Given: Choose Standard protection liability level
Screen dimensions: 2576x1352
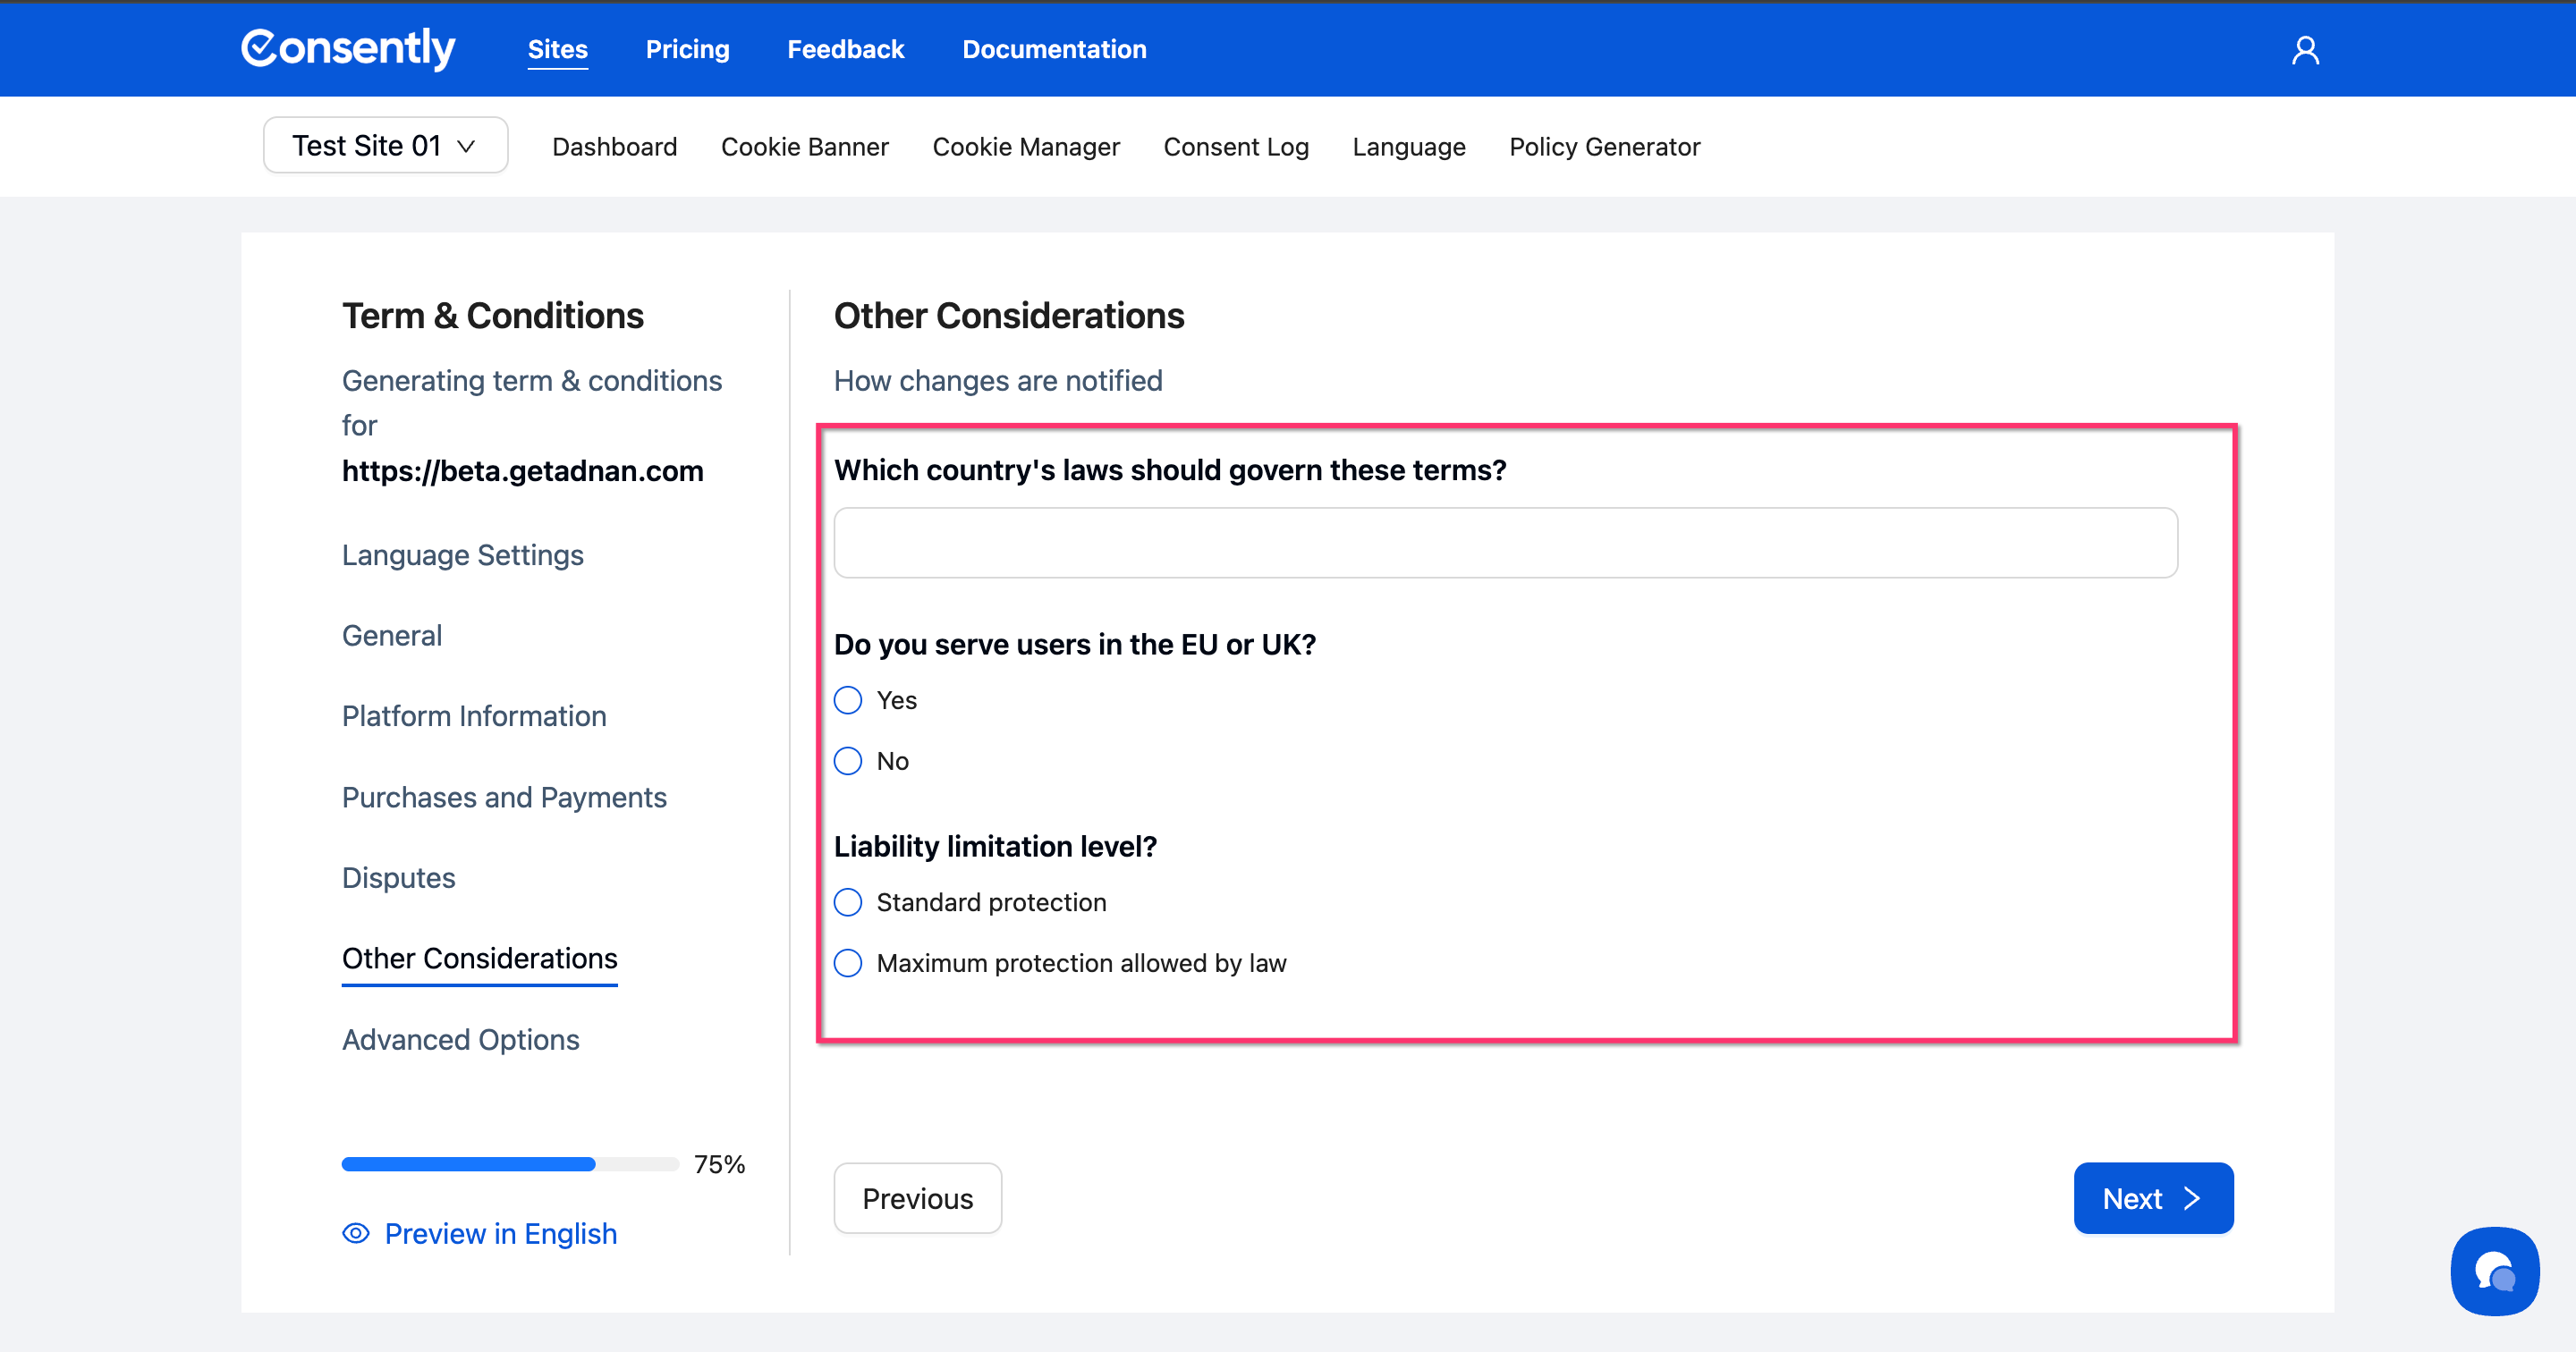Looking at the screenshot, I should [848, 902].
